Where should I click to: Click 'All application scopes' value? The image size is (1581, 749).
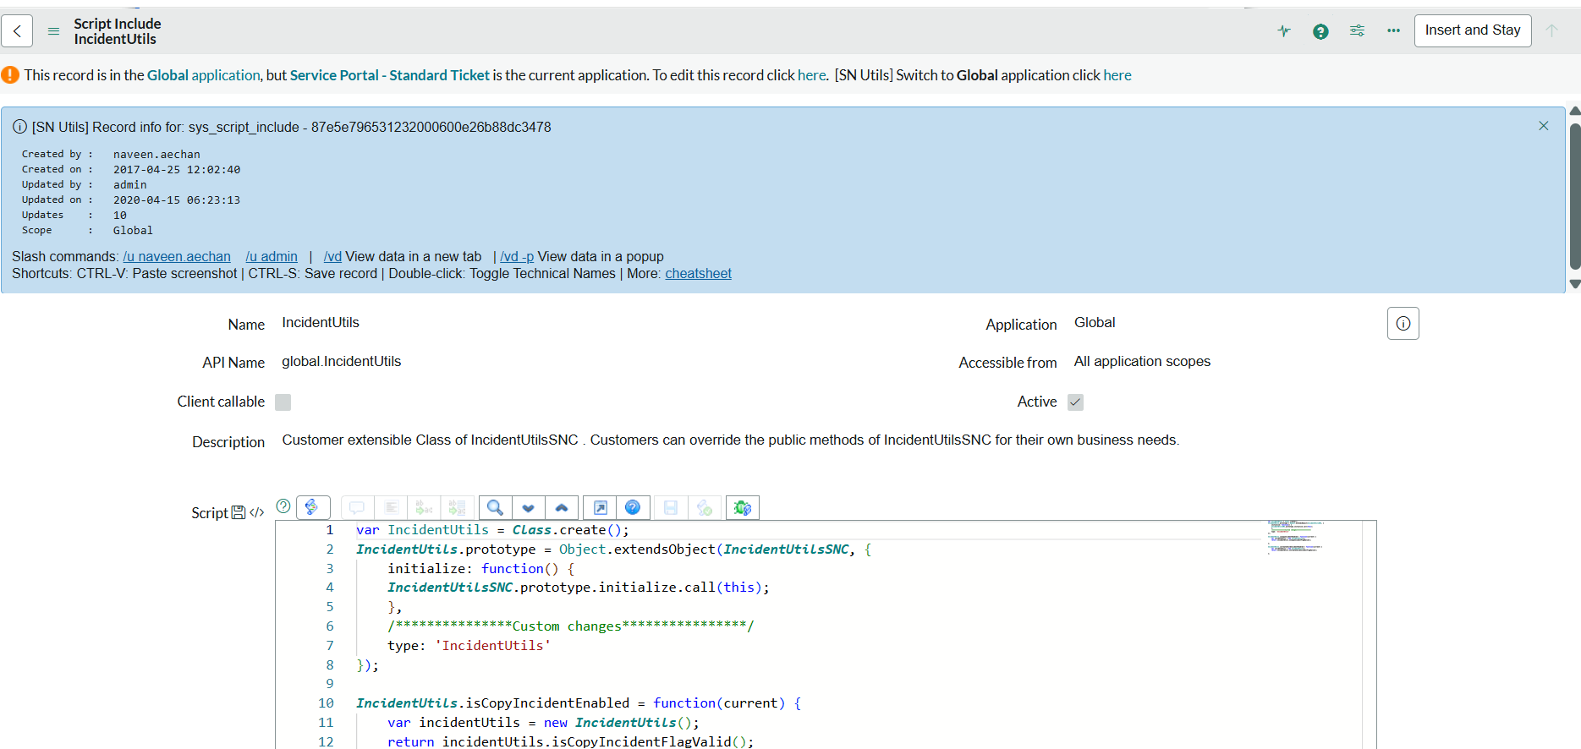coord(1142,362)
